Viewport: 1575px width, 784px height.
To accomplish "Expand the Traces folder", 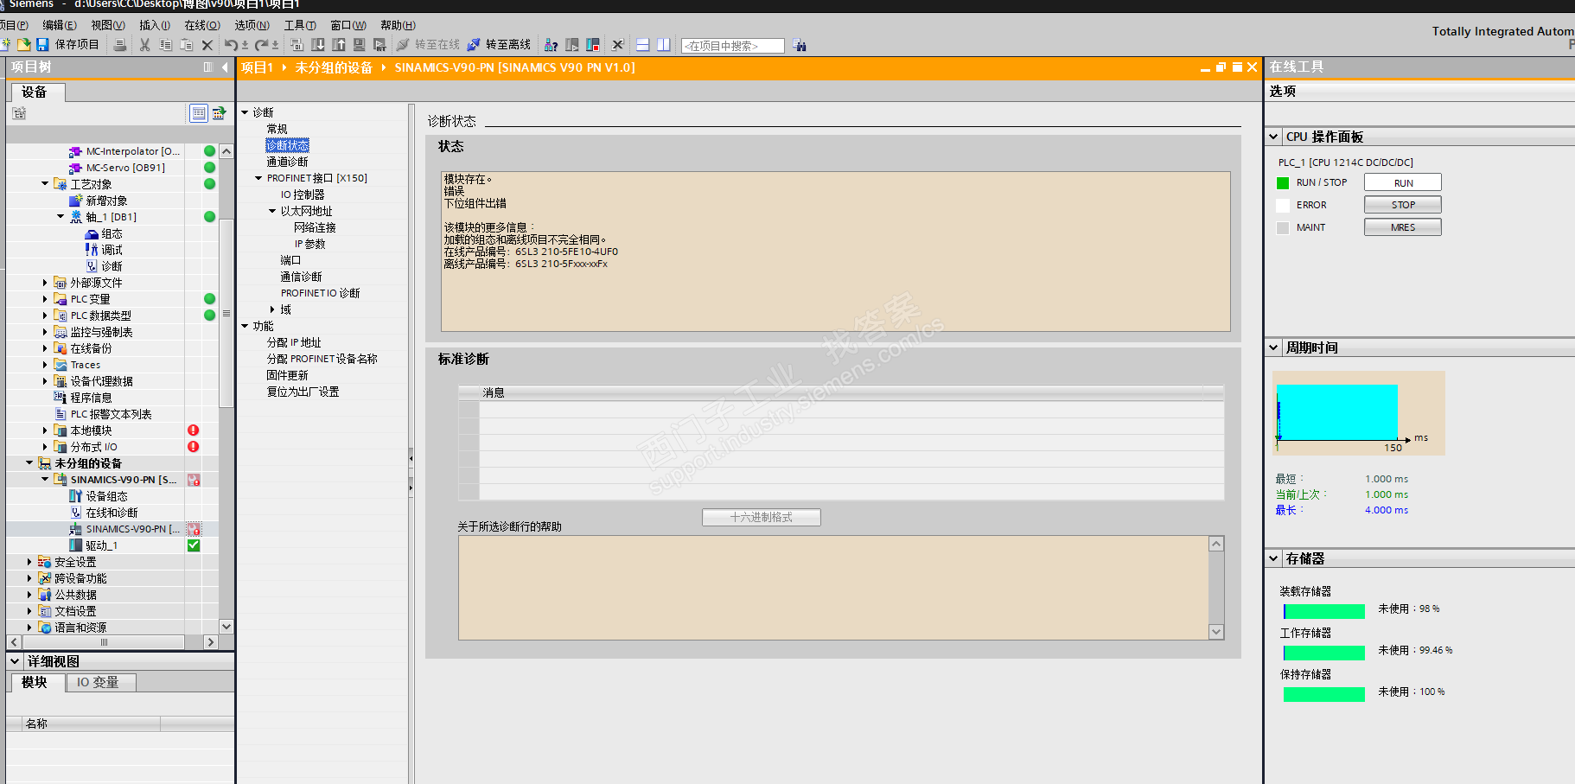I will click(45, 365).
